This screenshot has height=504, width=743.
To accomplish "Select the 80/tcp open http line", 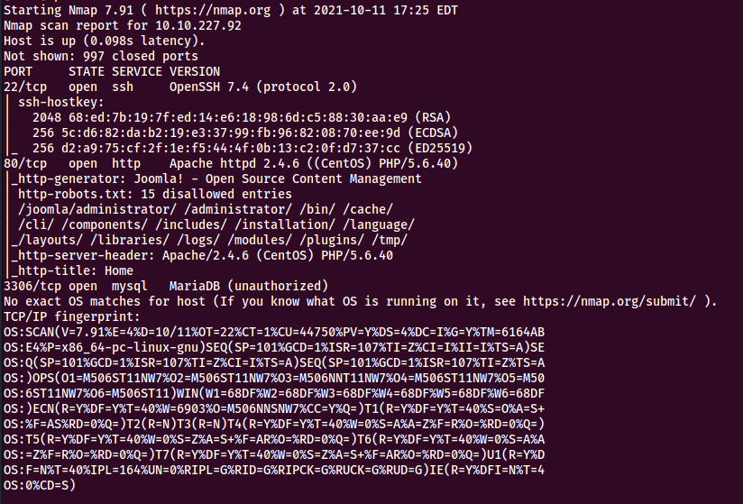I will coord(231,164).
